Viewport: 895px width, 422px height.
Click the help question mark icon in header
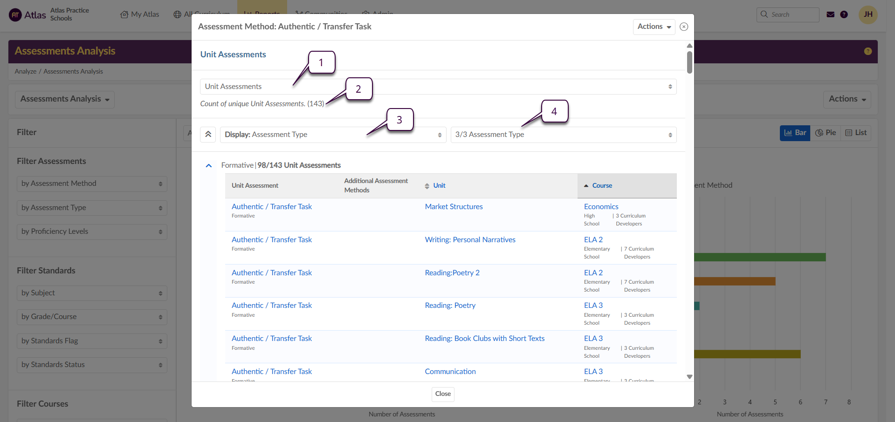click(x=844, y=14)
